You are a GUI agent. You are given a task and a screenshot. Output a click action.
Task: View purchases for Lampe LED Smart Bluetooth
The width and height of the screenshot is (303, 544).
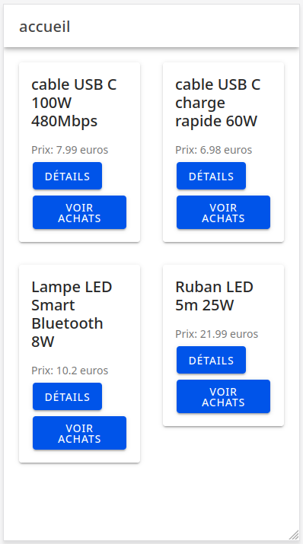pyautogui.click(x=79, y=433)
